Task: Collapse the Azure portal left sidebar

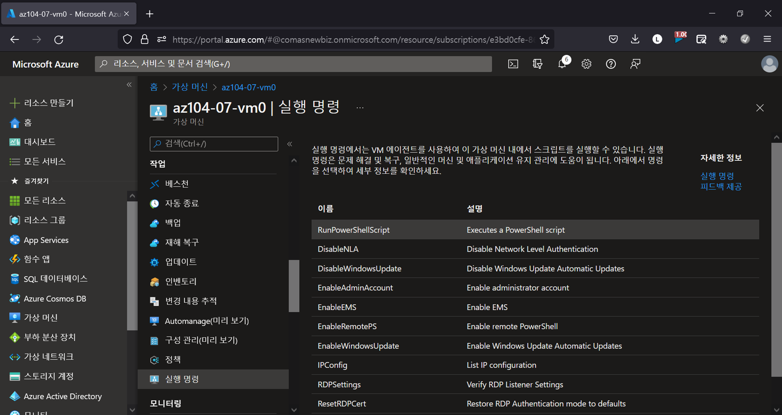Action: pyautogui.click(x=129, y=85)
